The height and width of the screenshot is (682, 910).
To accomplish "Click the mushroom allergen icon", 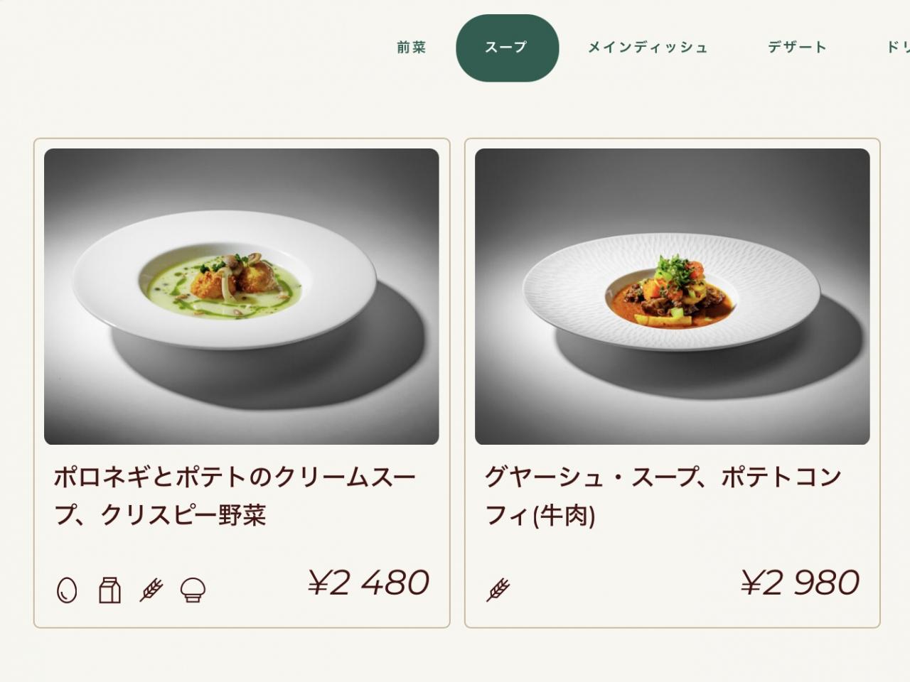I will (x=193, y=590).
